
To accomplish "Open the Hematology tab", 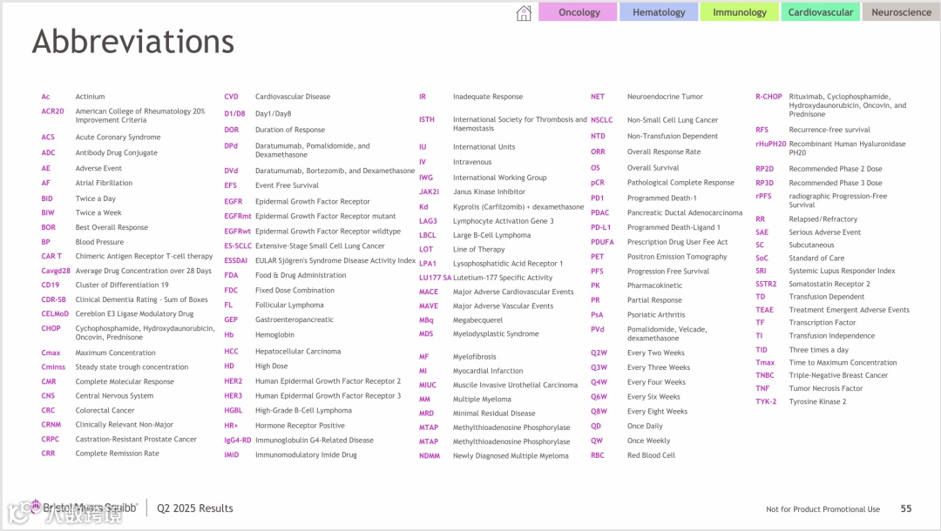I will click(x=659, y=12).
